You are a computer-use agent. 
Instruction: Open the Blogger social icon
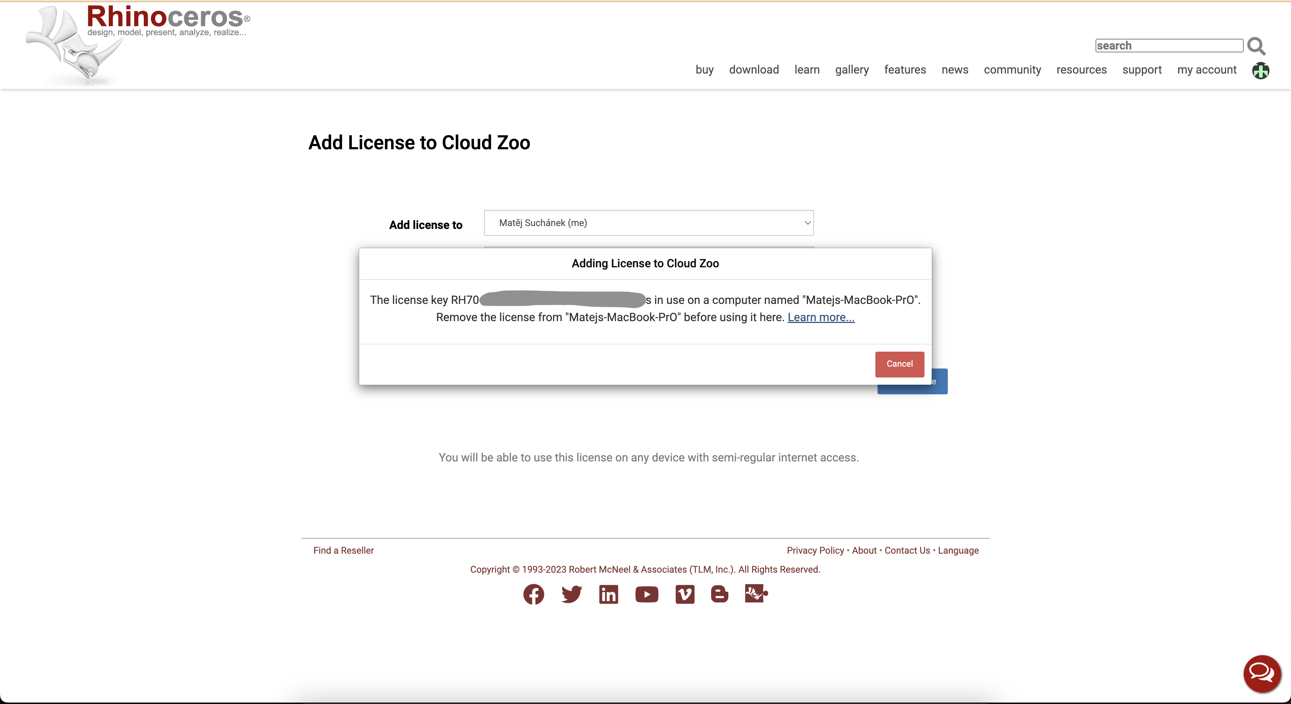point(720,594)
